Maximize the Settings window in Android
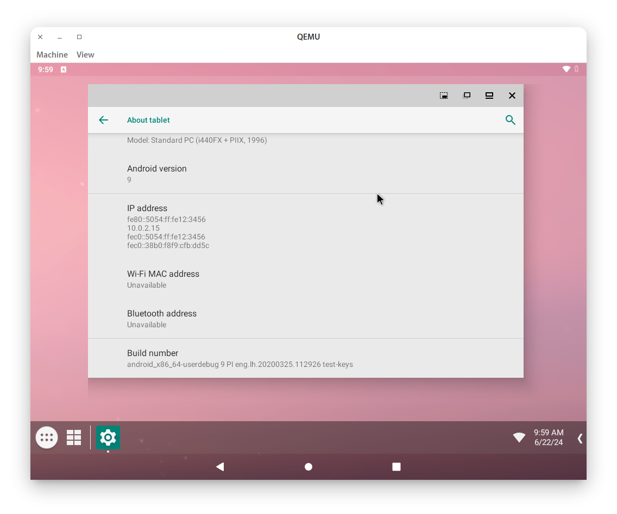 [x=489, y=96]
